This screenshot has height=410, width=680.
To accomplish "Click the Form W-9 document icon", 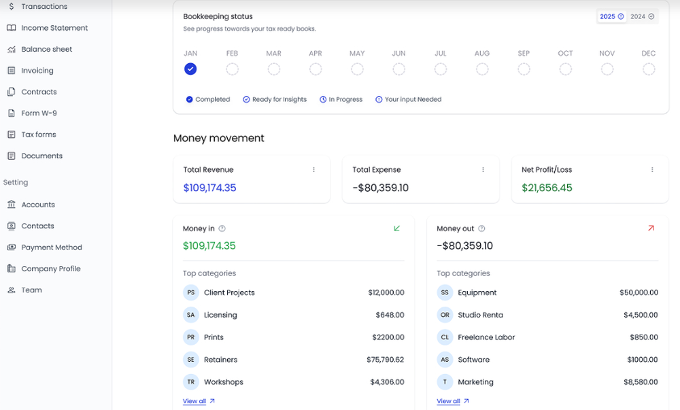I will coord(12,113).
